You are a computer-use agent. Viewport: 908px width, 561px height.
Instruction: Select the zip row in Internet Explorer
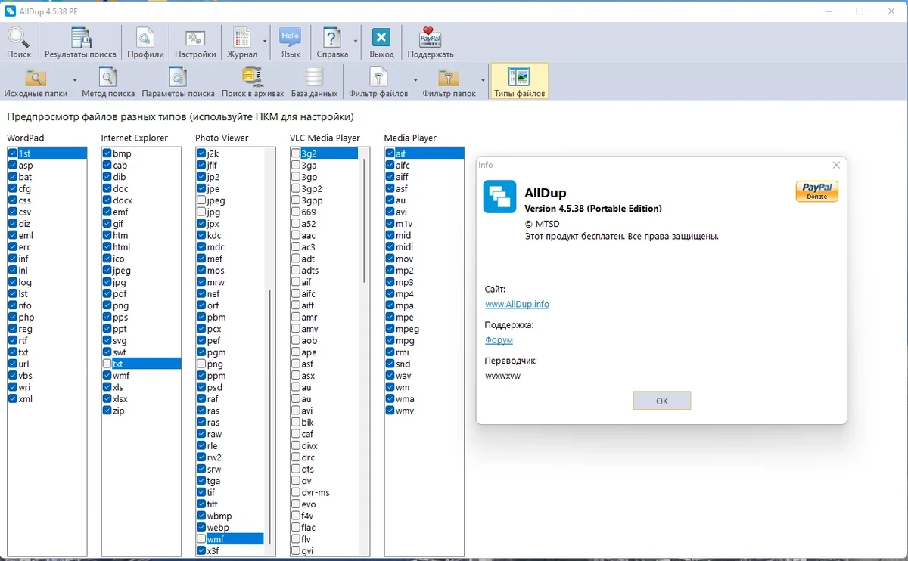coord(141,411)
